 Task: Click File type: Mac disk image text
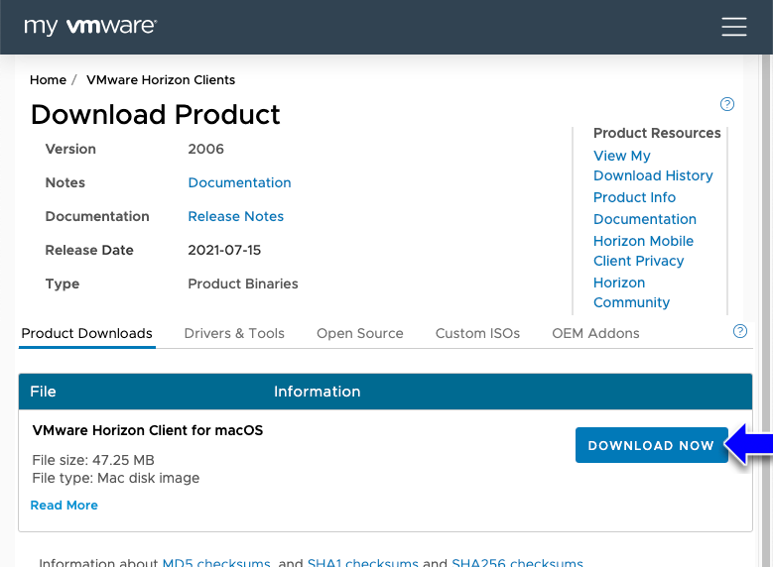pos(116,479)
